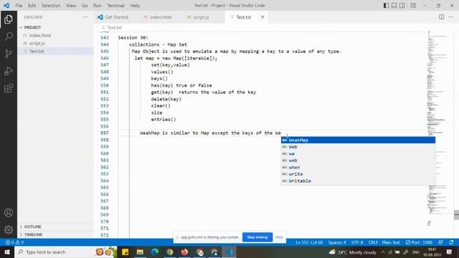This screenshot has width=459, height=258.
Task: Click the Port : 5500 live server status
Action: 419,242
